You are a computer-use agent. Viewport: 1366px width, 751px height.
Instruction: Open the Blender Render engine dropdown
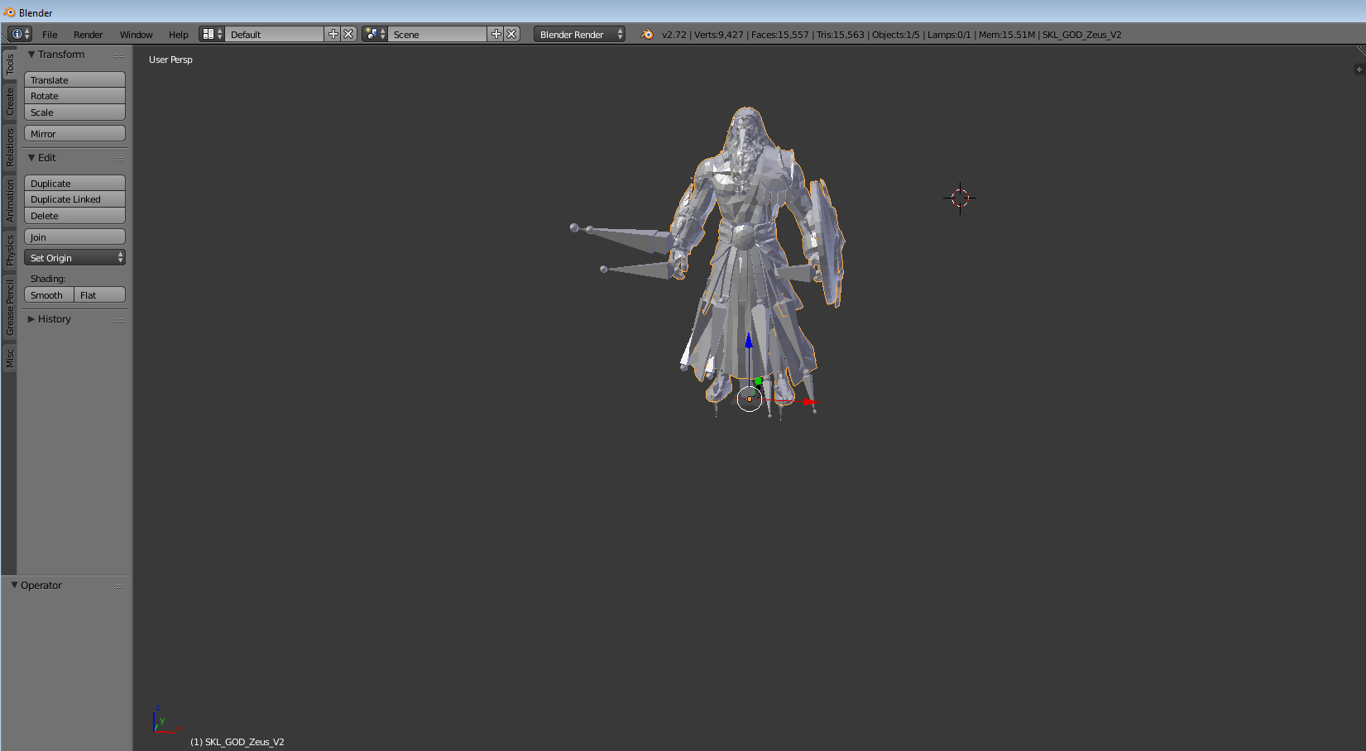tap(579, 34)
